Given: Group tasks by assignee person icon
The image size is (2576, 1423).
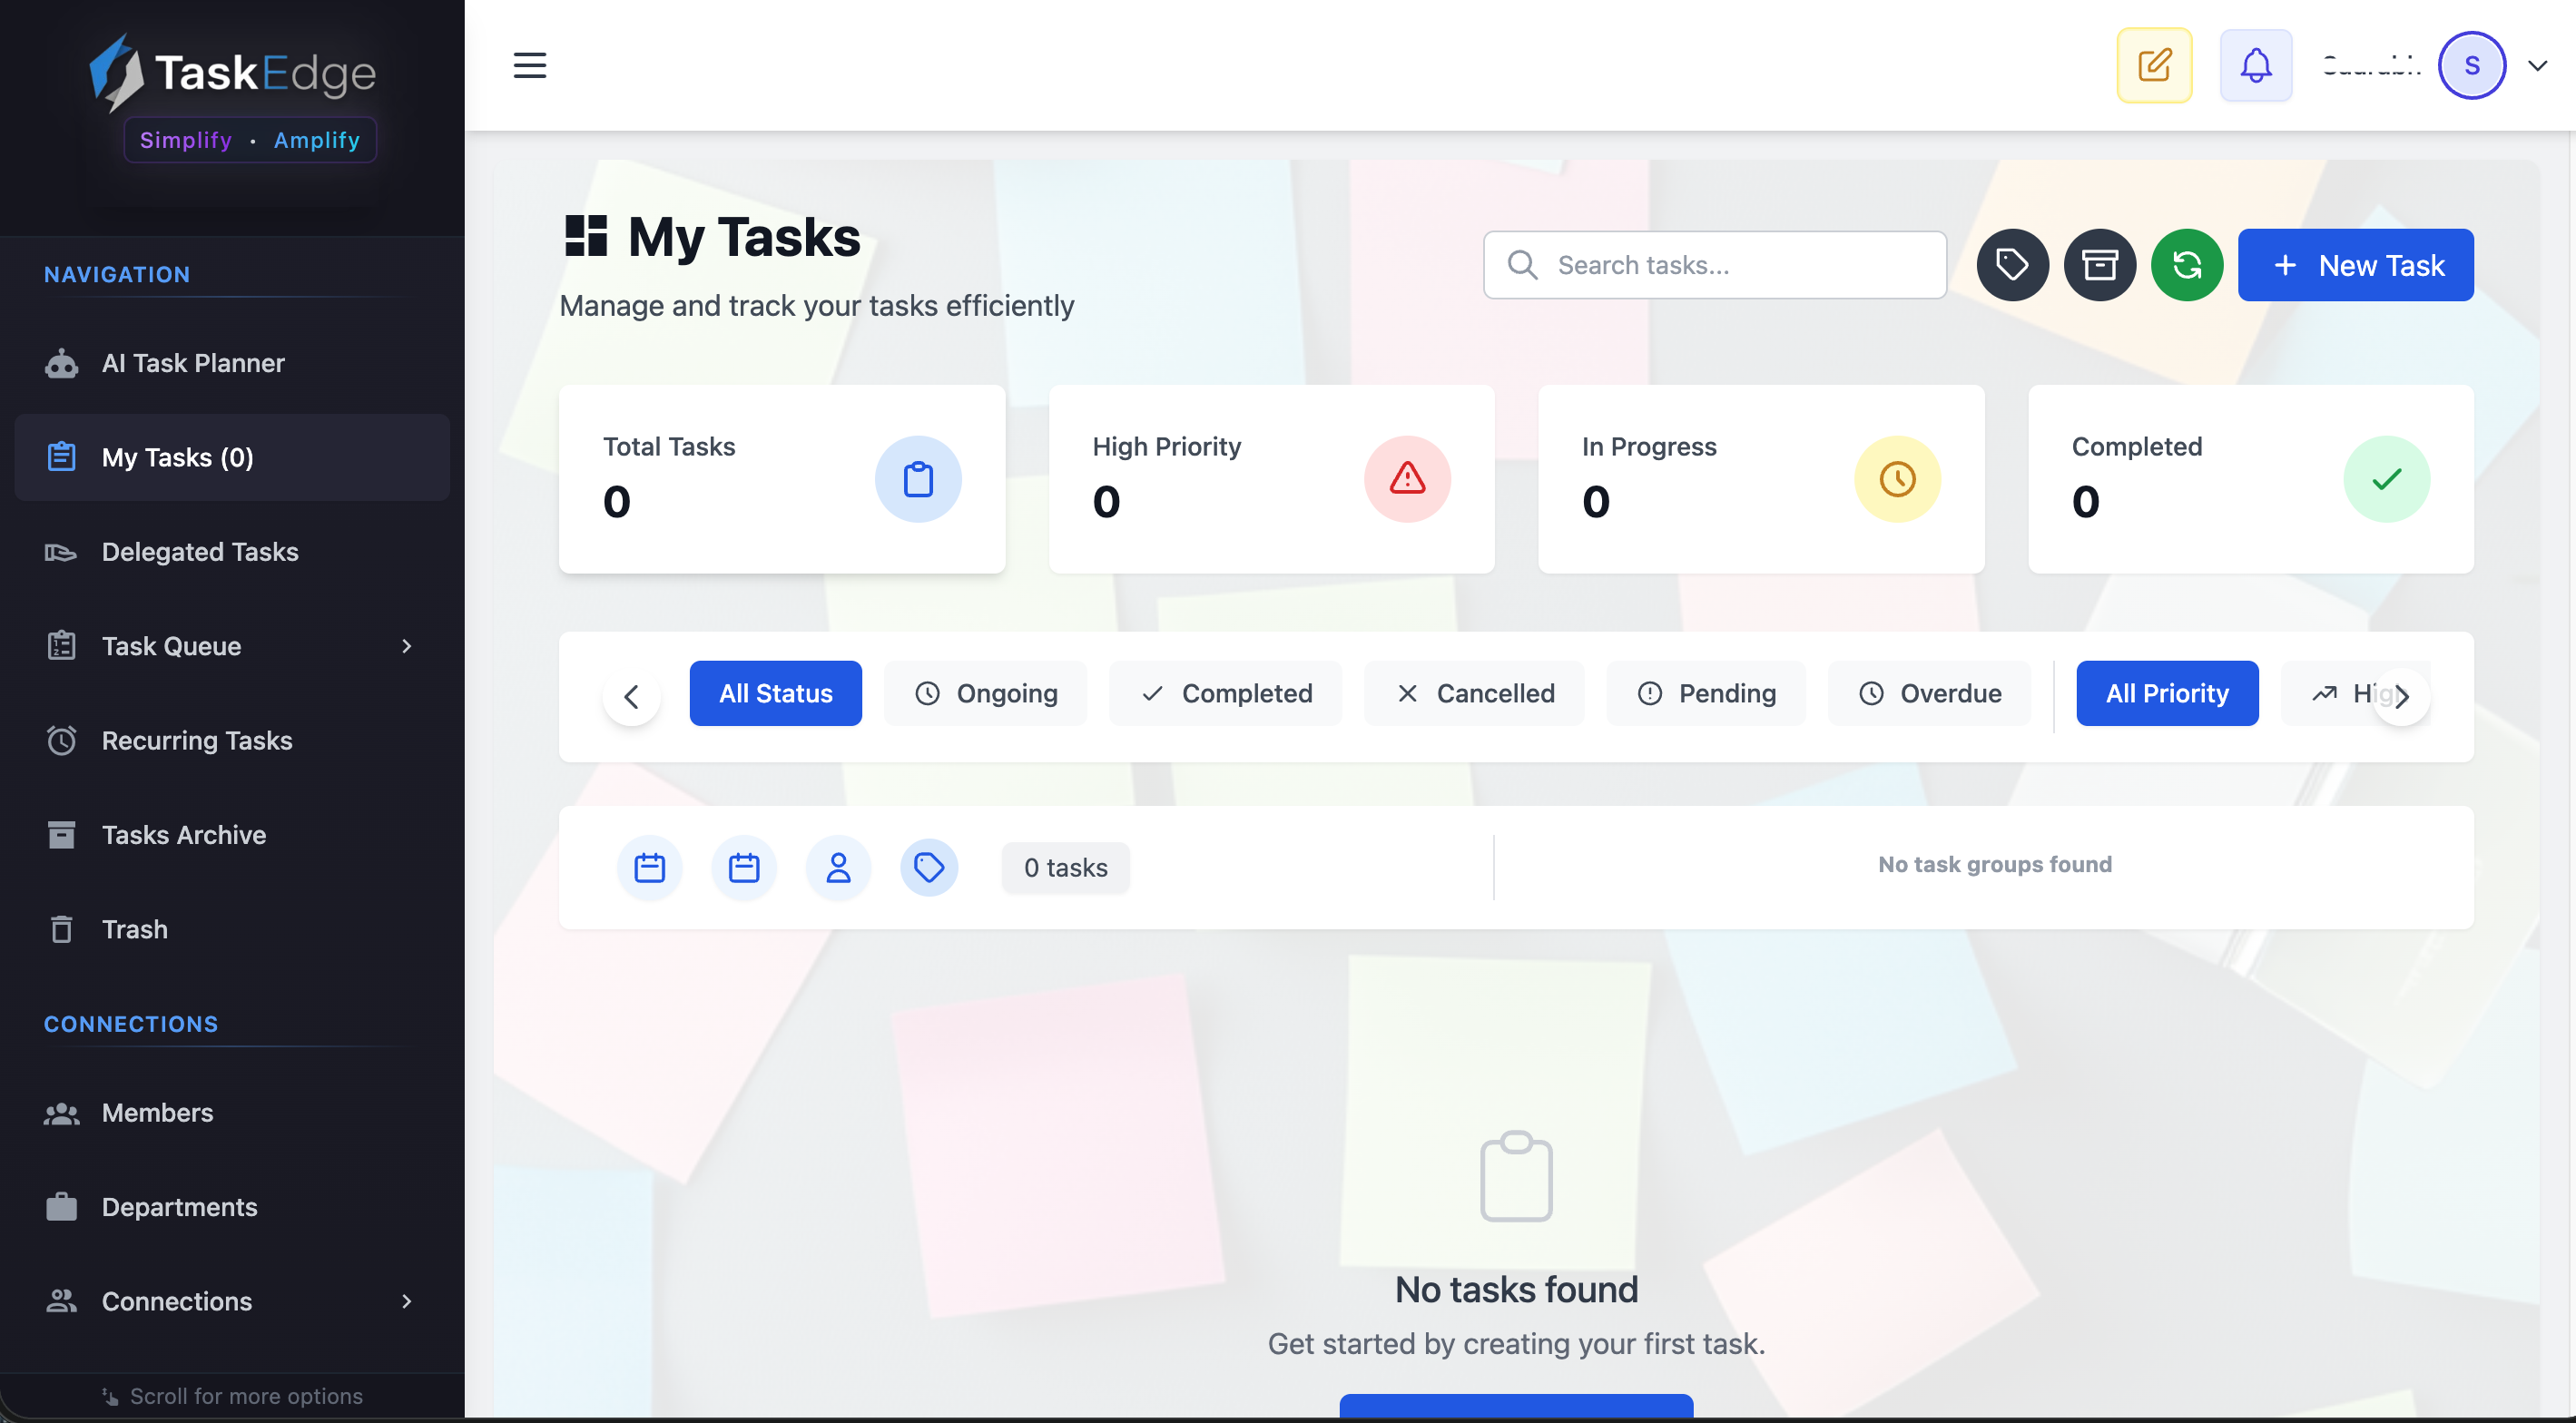Looking at the screenshot, I should point(838,867).
